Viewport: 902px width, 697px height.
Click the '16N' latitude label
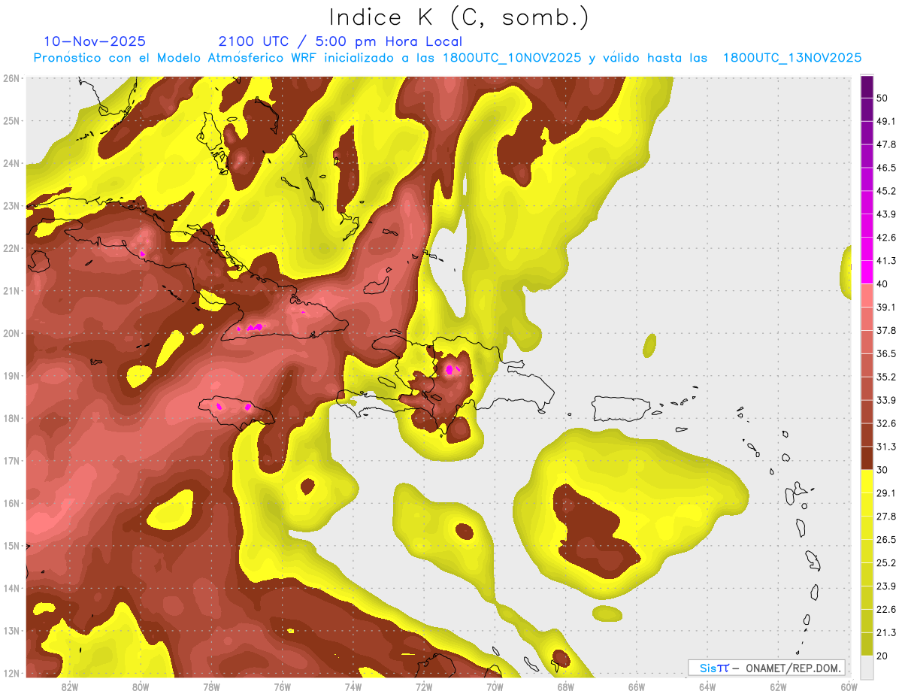11,503
